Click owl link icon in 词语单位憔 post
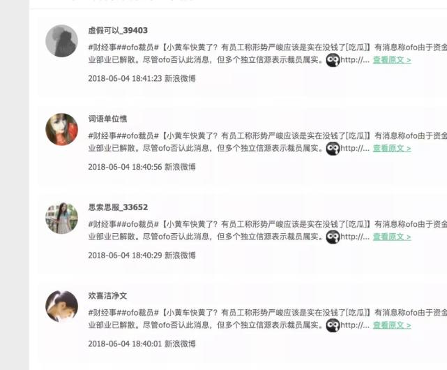 click(333, 149)
